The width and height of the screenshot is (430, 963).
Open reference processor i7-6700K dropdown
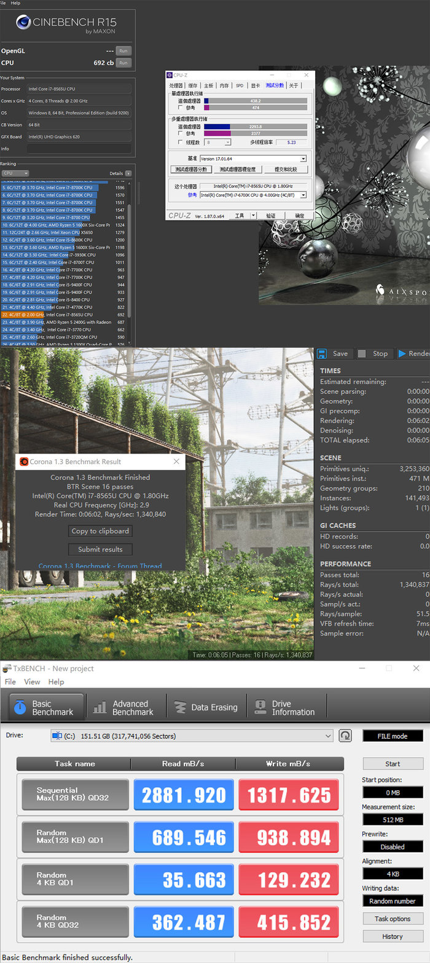[x=303, y=195]
